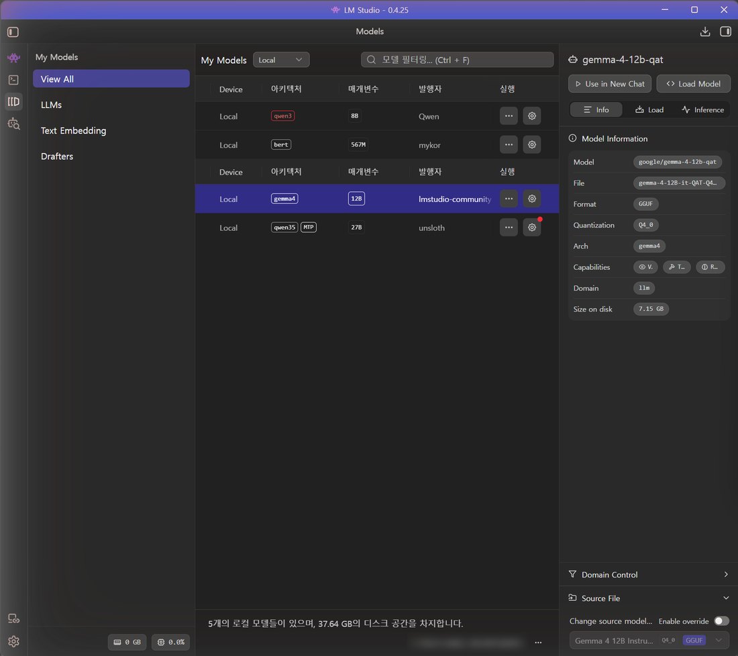Click the Reasoning capability badge
738x656 pixels.
coord(710,267)
